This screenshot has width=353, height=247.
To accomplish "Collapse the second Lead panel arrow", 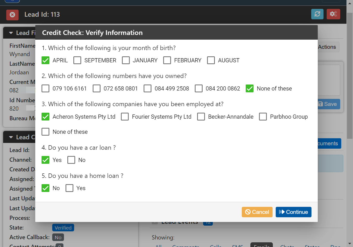I will point(11,137).
